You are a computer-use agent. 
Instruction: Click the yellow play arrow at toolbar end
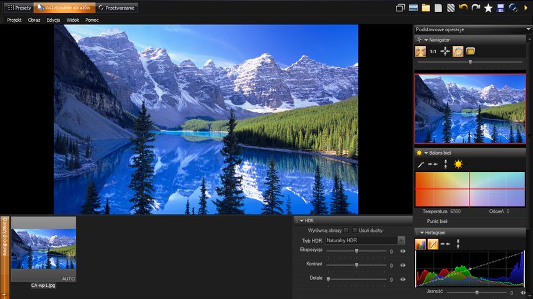click(526, 8)
